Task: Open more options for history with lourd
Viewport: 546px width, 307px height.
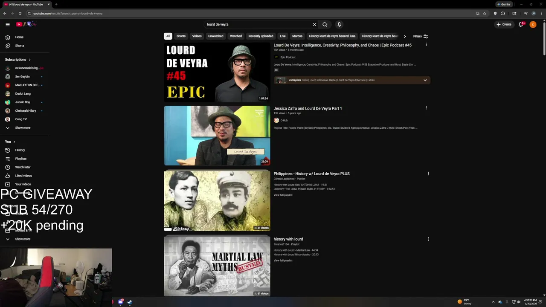Action: [x=428, y=239]
